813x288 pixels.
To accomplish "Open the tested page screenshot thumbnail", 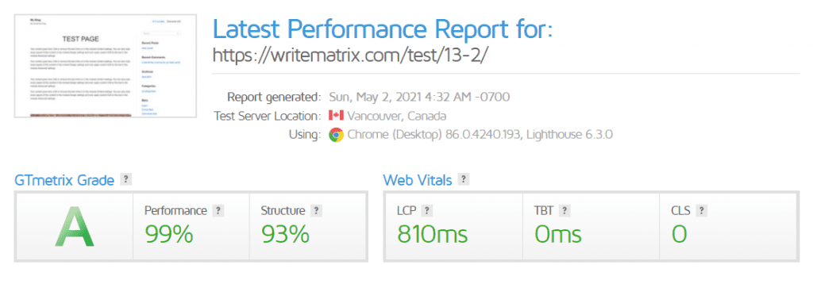I will point(106,67).
